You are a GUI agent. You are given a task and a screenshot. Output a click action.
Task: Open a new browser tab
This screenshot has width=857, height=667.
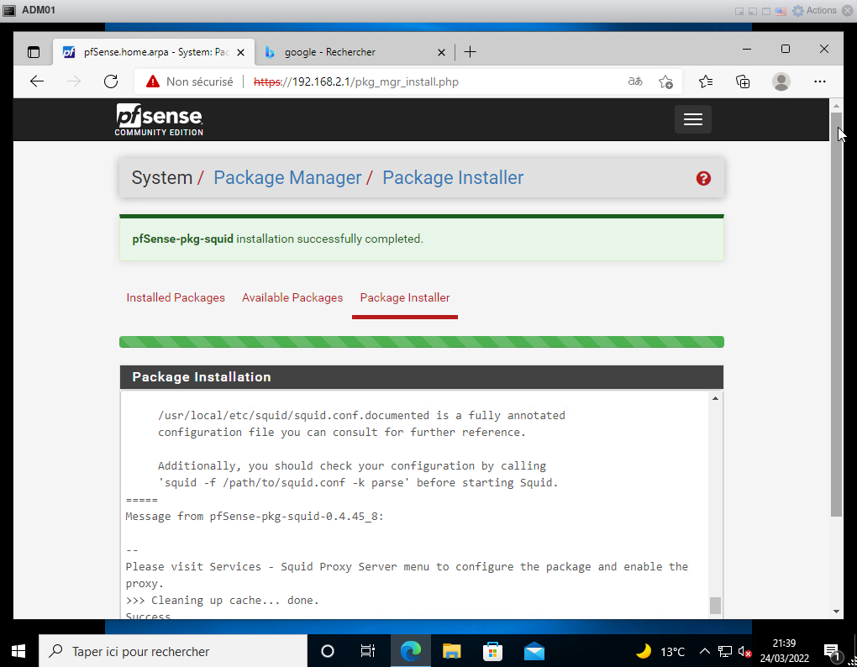tap(470, 52)
